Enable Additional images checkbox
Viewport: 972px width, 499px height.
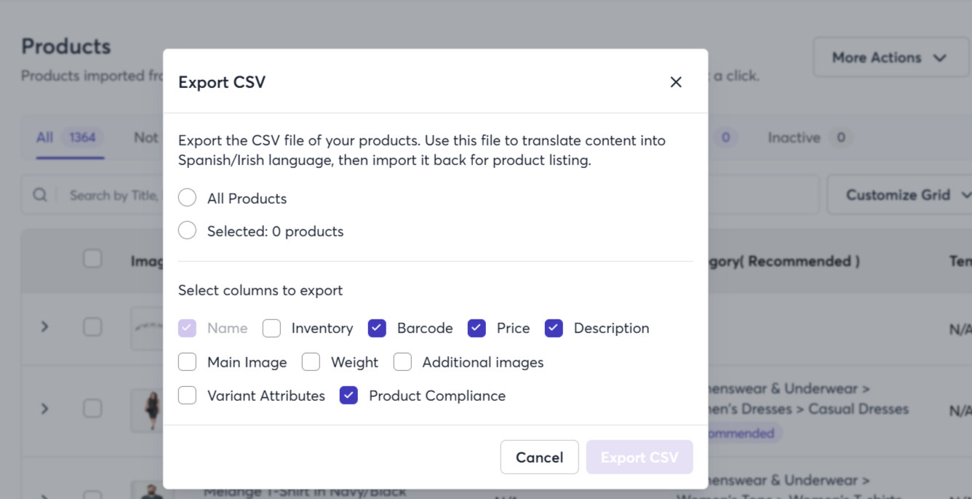(x=402, y=362)
